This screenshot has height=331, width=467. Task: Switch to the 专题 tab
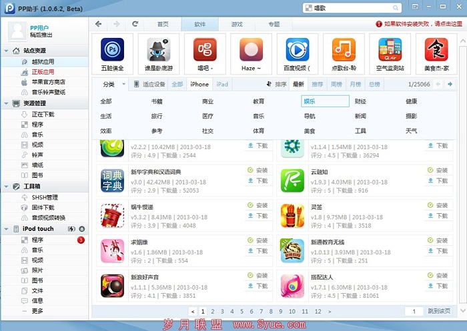pos(274,24)
